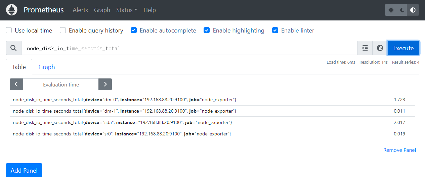The height and width of the screenshot is (180, 425).
Task: Click the Remove Panel link
Action: [x=399, y=150]
